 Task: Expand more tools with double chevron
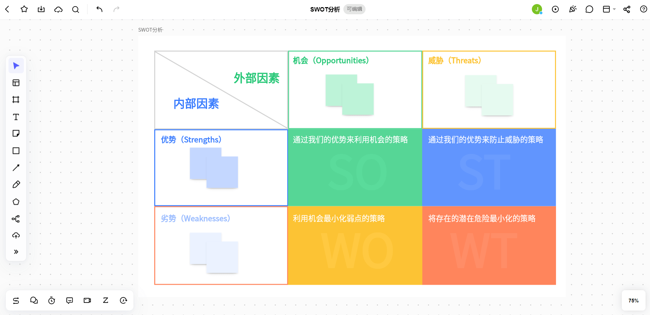click(16, 252)
